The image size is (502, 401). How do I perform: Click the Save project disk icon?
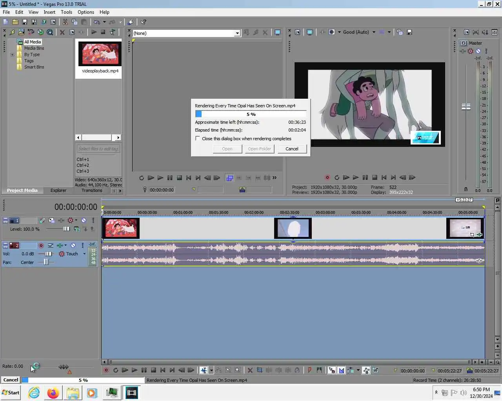click(x=24, y=22)
